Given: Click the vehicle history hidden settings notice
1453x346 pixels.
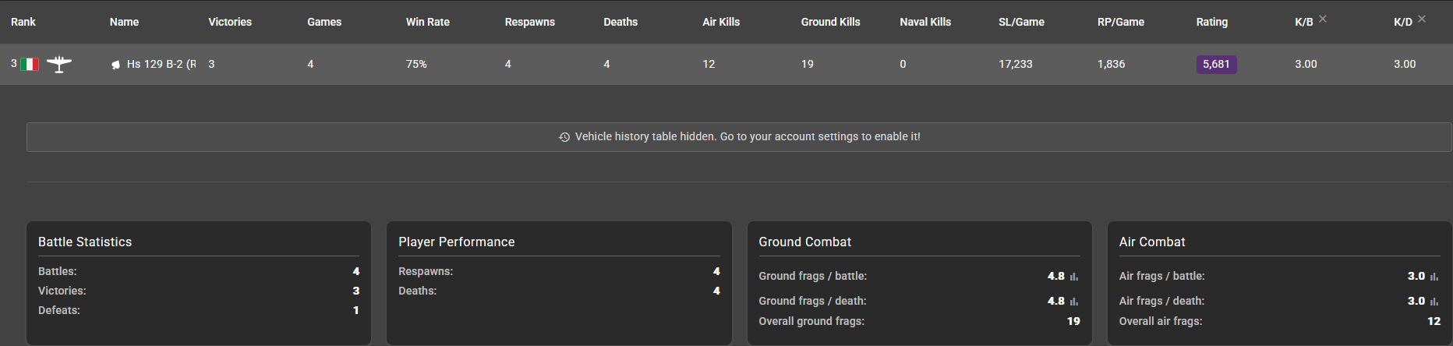Looking at the screenshot, I should click(x=747, y=137).
